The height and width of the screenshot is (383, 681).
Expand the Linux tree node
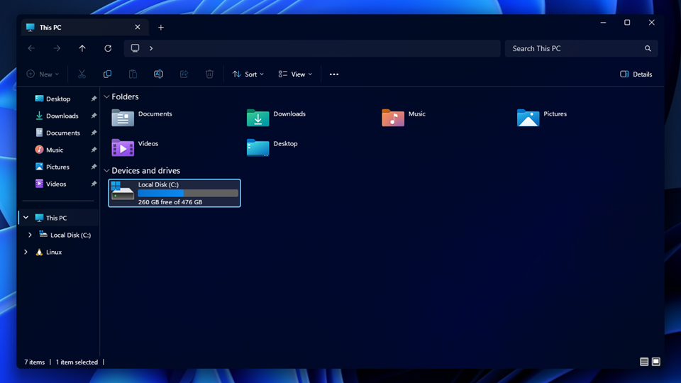coord(26,252)
